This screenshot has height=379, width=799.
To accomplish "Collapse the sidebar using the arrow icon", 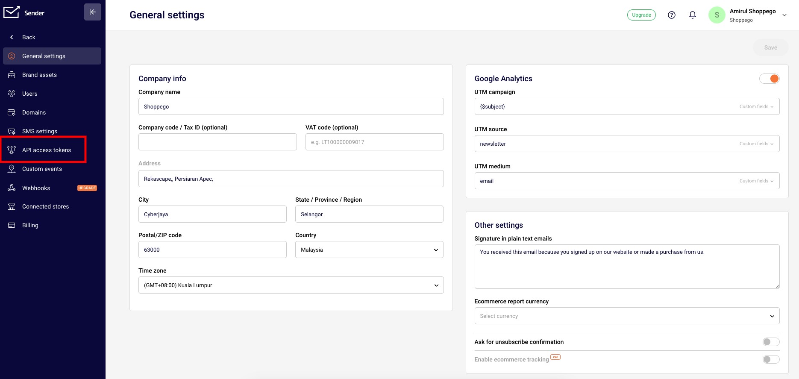I will [93, 12].
